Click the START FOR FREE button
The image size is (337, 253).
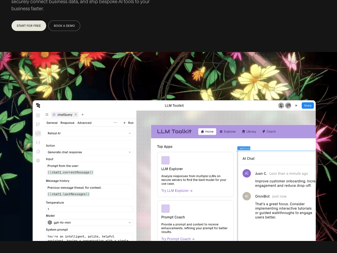pyautogui.click(x=29, y=26)
